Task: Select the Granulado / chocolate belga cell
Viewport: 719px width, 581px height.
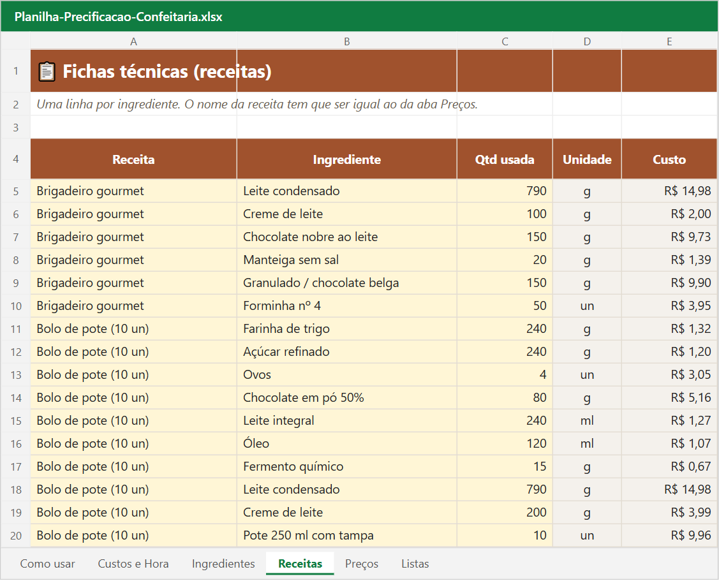Action: 346,283
